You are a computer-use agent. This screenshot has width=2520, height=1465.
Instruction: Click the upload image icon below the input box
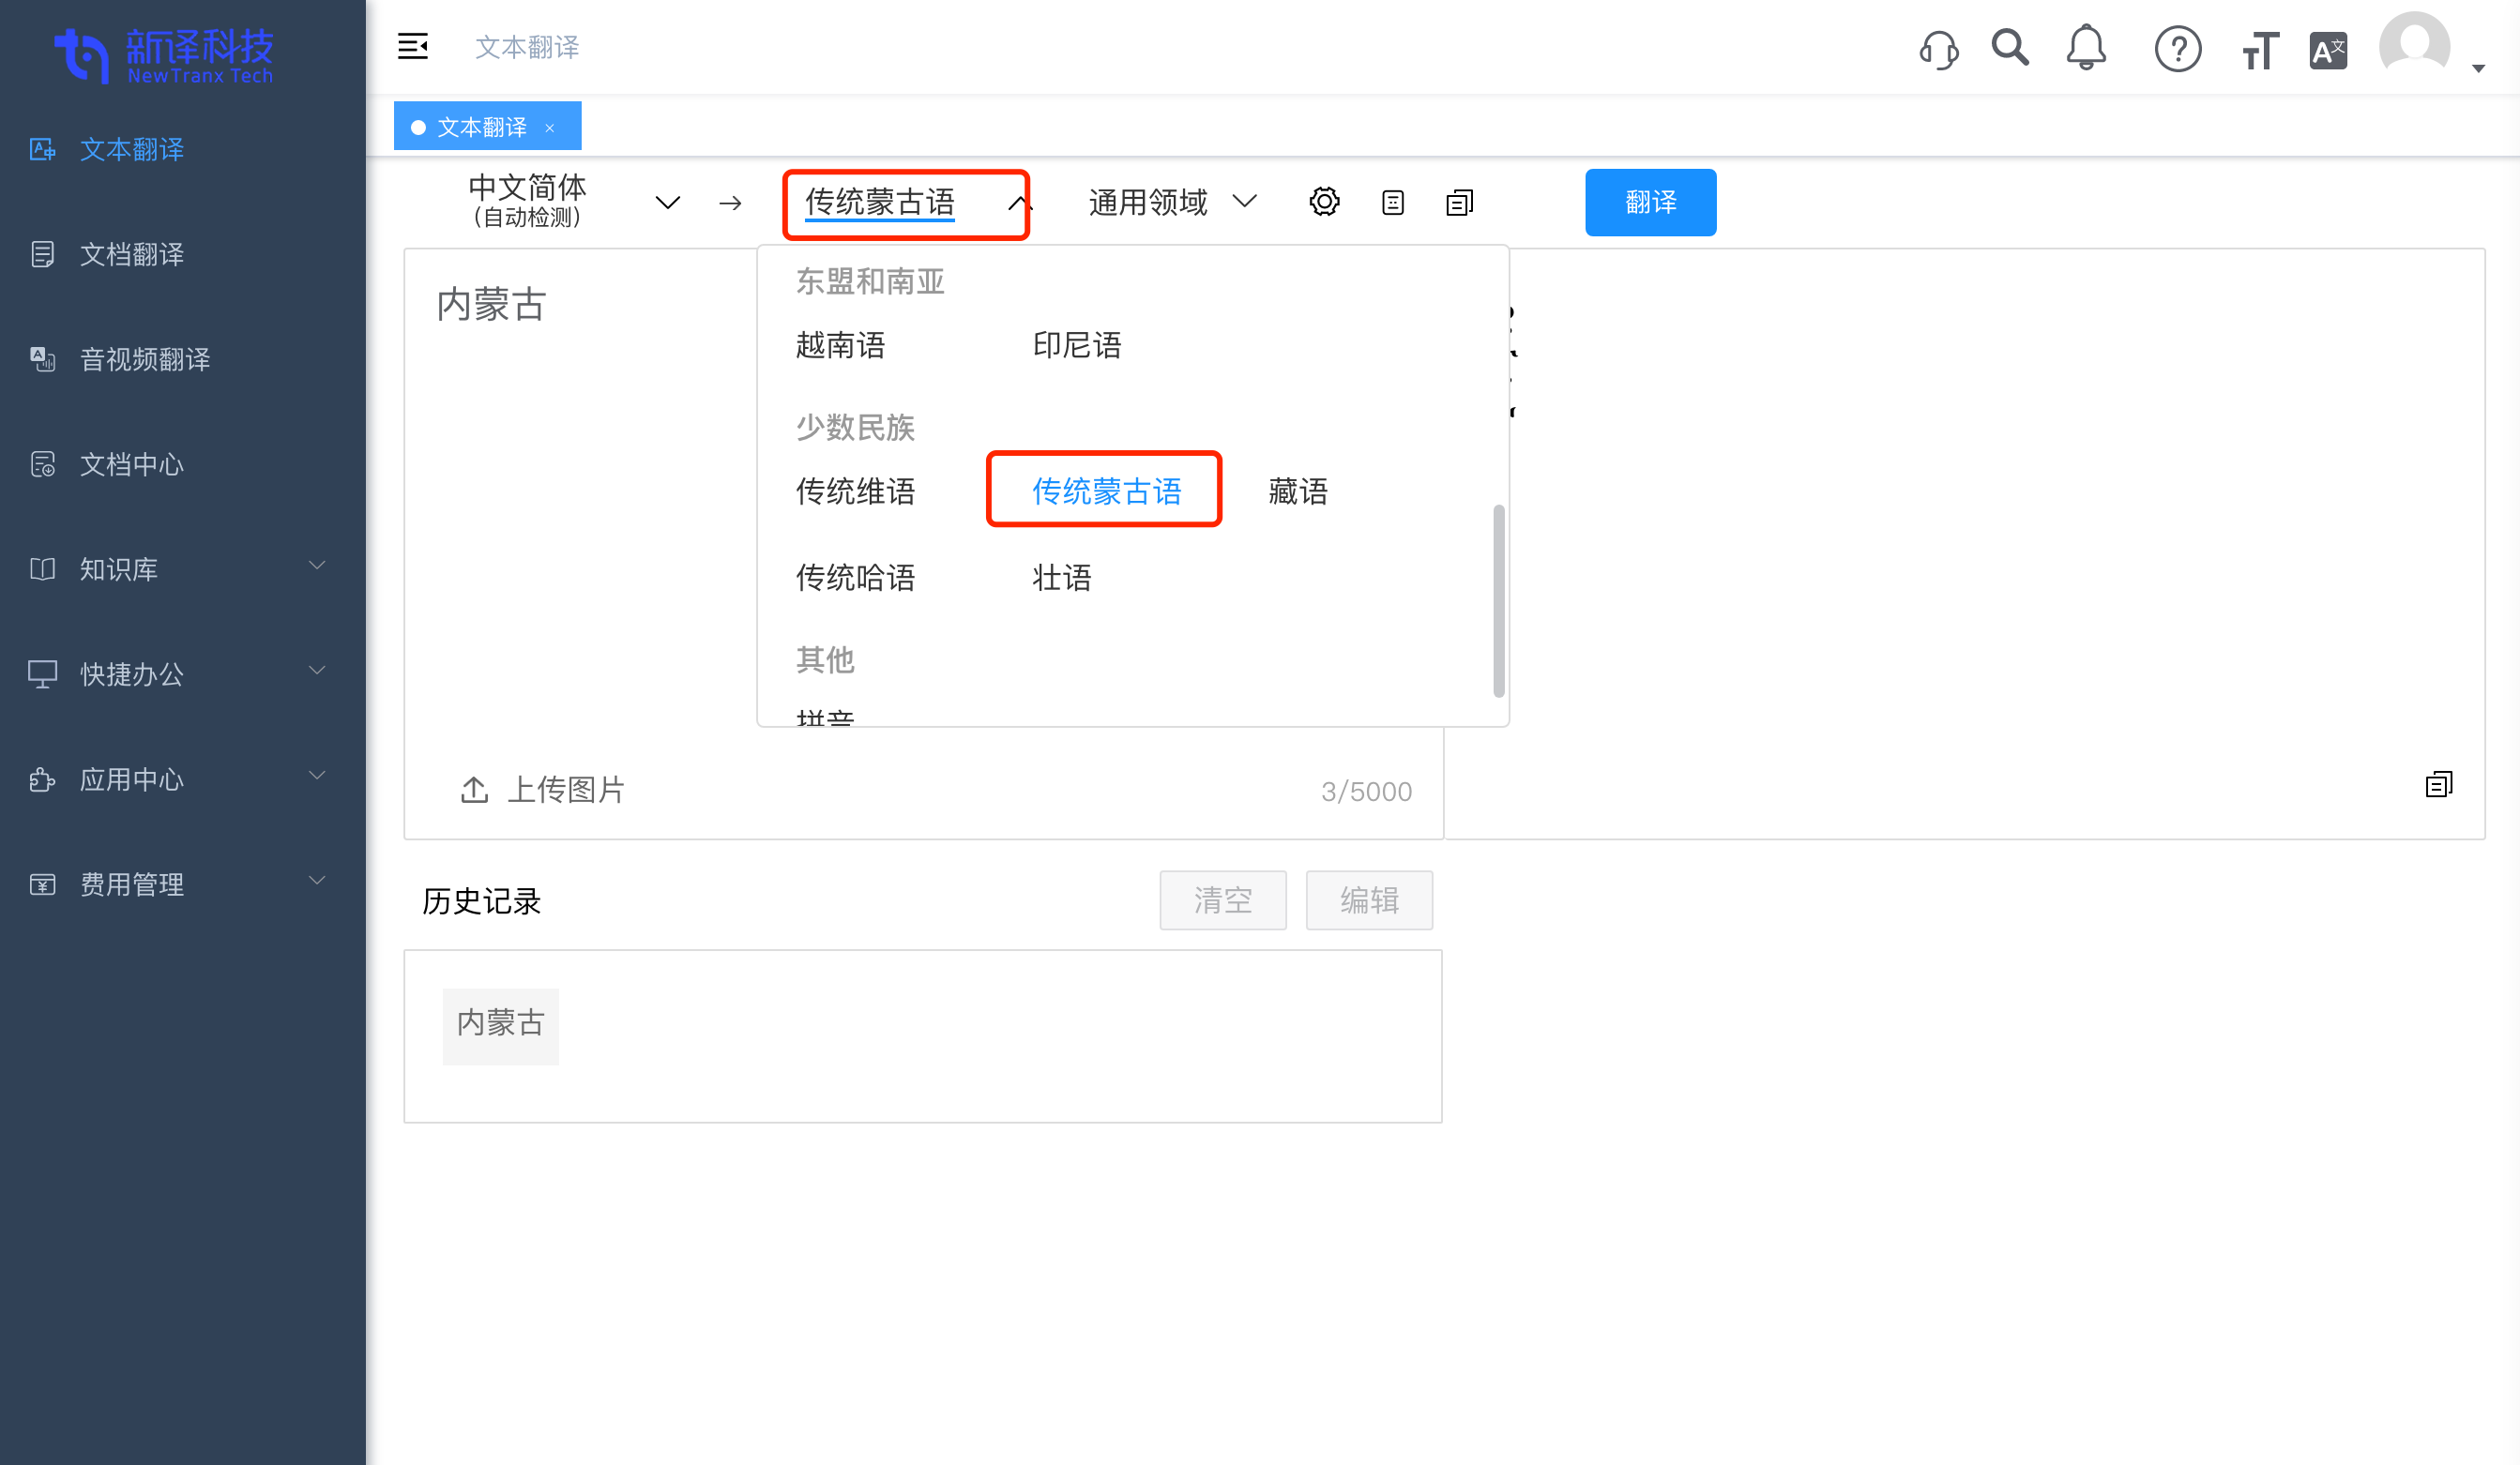(474, 789)
